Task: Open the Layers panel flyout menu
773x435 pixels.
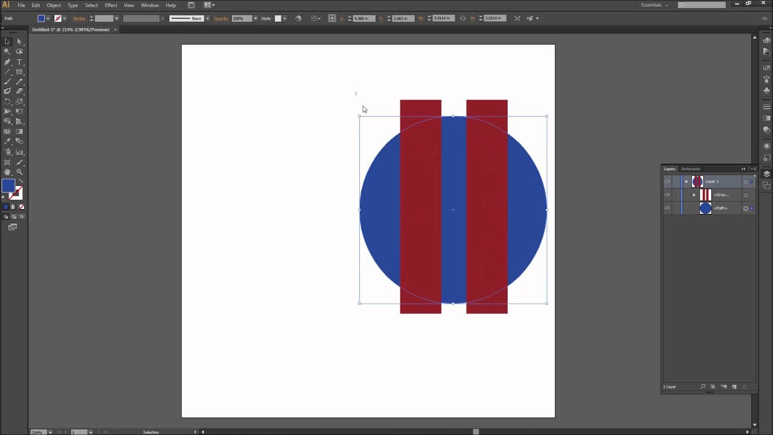Action: (x=754, y=169)
